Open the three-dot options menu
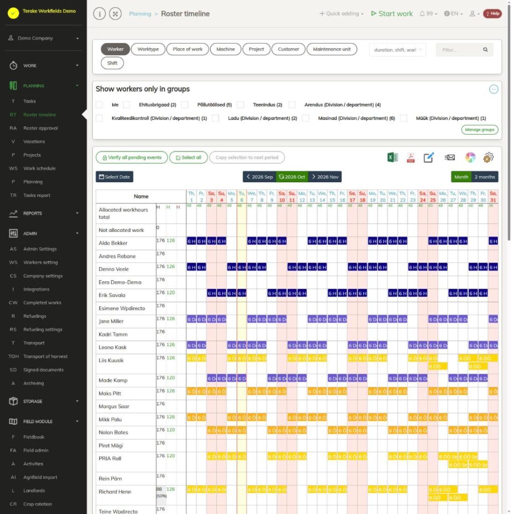Viewport: 511px width, 514px height. click(100, 14)
